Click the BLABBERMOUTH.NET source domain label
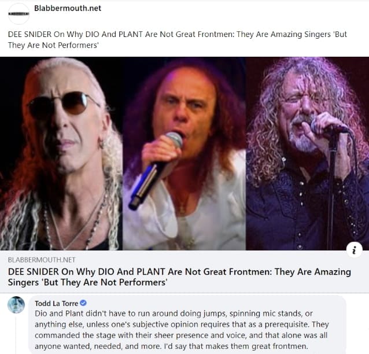 [42, 260]
